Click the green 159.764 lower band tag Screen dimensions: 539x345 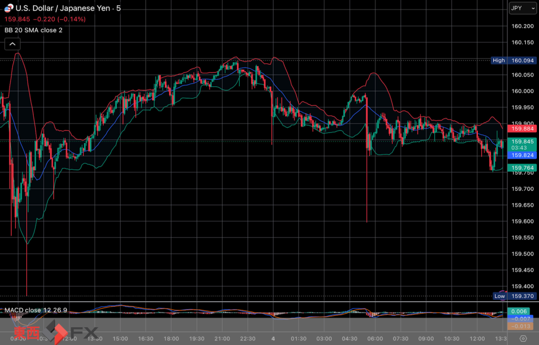point(522,168)
